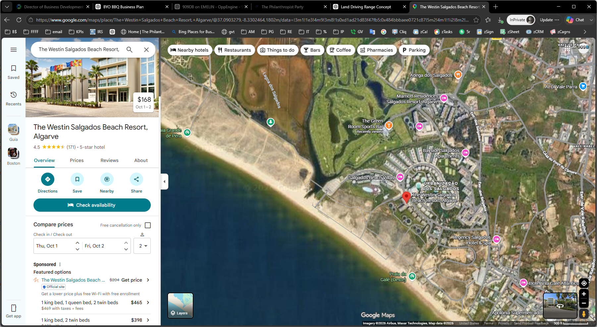Click Praia da Galé (Oeste) marker
597x327 pixels.
[x=412, y=276]
